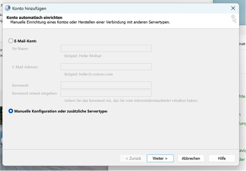The width and height of the screenshot is (246, 171).
Task: Cancel with the Abbrechen button
Action: click(191, 158)
